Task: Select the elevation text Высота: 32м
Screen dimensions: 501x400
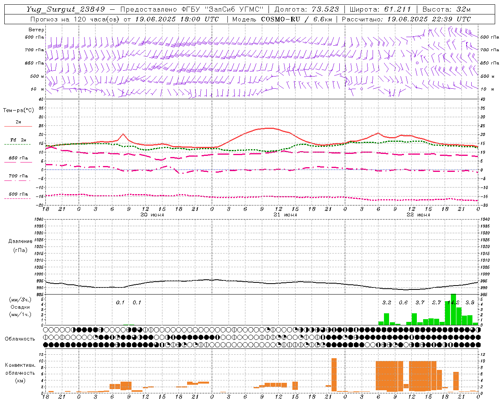Action: click(x=446, y=9)
